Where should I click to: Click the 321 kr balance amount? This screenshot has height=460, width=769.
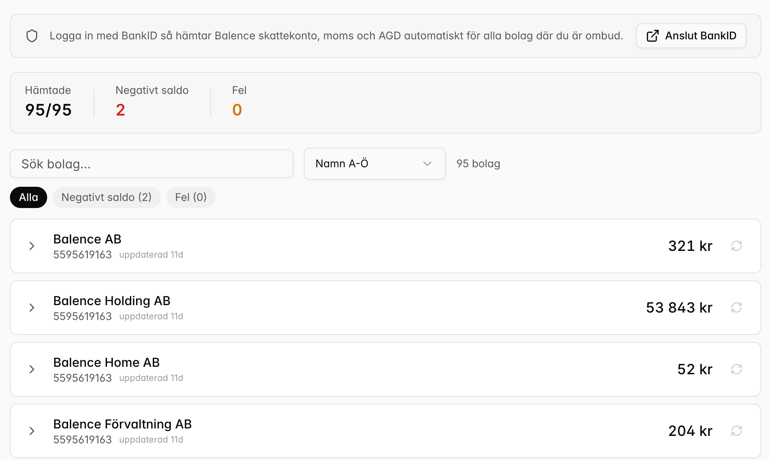tap(690, 246)
